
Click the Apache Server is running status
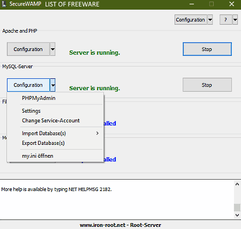click(x=95, y=53)
